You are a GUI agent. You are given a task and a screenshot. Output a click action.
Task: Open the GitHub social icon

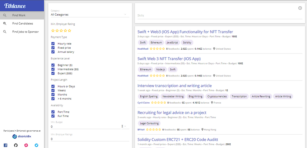coord(16,145)
